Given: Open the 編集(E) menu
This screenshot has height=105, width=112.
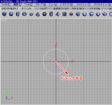Looking at the screenshot, I should (17, 5).
